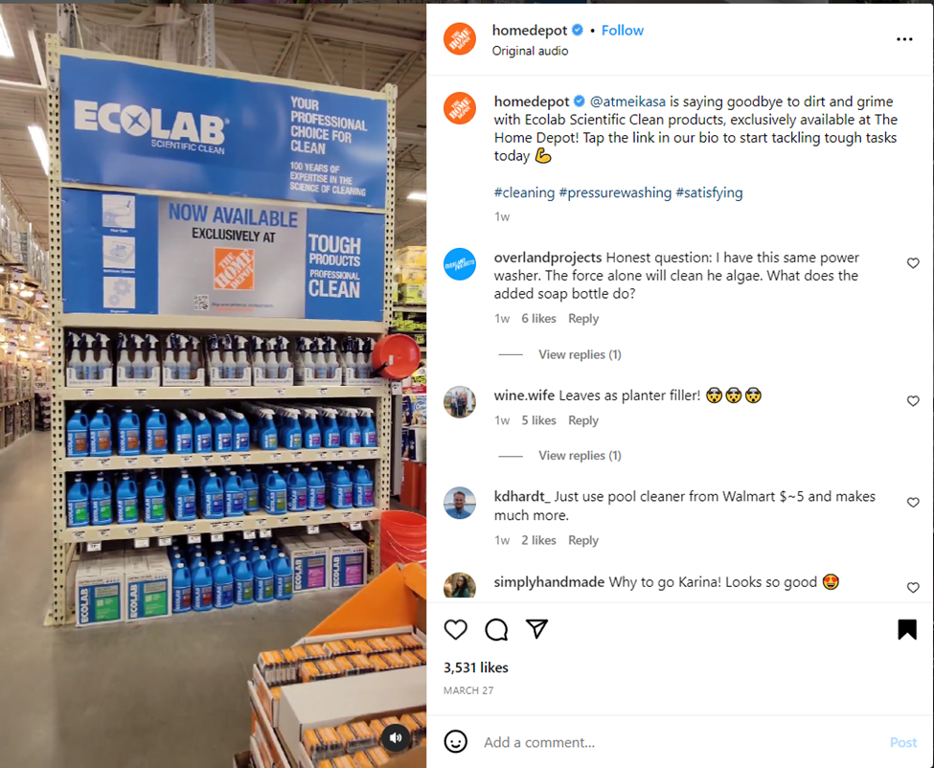Mute the video with the speaker icon
Viewport: 934px width, 768px height.
(396, 738)
